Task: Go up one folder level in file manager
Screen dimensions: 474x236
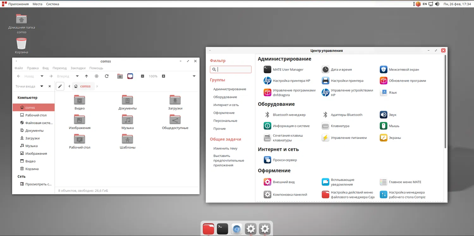Action: [x=86, y=76]
